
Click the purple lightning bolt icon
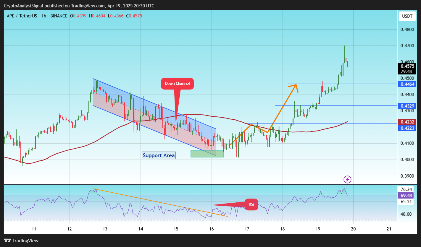click(x=347, y=179)
